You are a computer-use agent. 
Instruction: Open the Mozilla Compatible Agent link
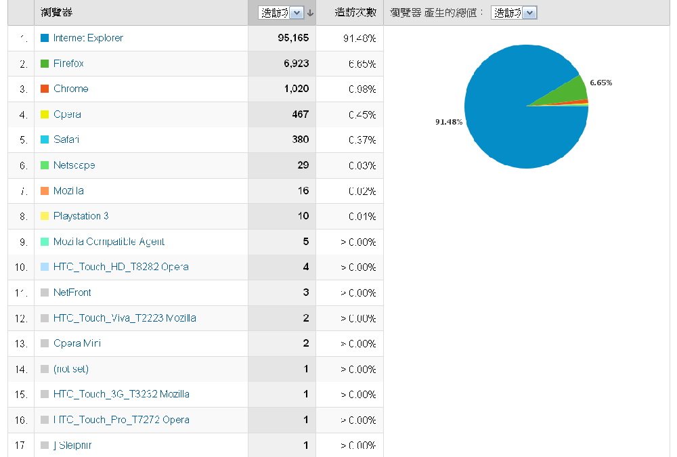point(109,242)
